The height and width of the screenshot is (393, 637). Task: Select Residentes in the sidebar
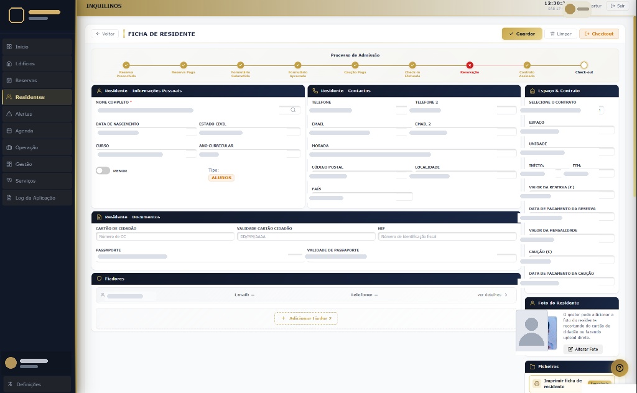[x=37, y=97]
